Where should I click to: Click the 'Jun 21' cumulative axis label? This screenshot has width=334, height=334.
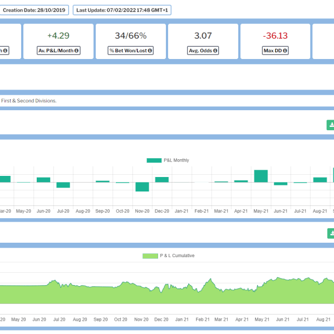point(283,320)
